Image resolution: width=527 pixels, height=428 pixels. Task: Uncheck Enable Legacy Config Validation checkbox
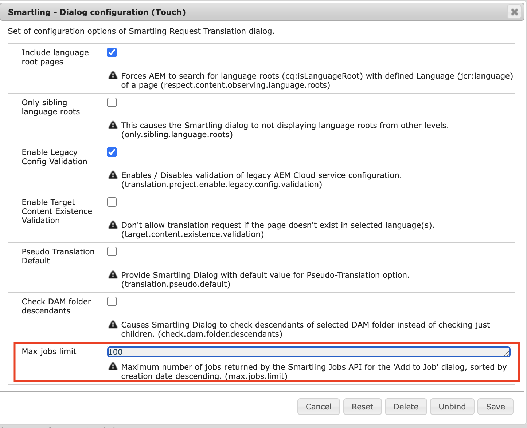112,152
